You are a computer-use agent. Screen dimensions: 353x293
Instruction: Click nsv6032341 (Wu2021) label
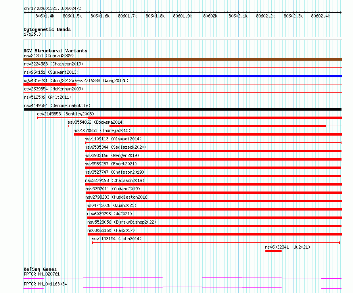tap(288, 247)
